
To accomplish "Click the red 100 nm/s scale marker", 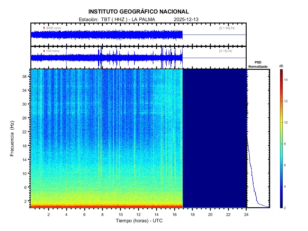I will (44, 51).
